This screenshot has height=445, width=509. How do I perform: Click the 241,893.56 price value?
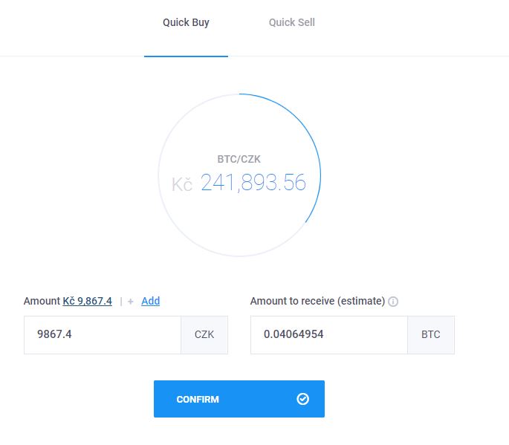tap(253, 183)
